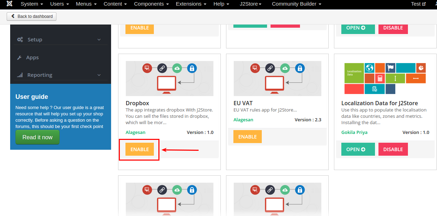Click the green cloud icon in EU VAT thumbnail
The image size is (437, 216).
point(285,68)
